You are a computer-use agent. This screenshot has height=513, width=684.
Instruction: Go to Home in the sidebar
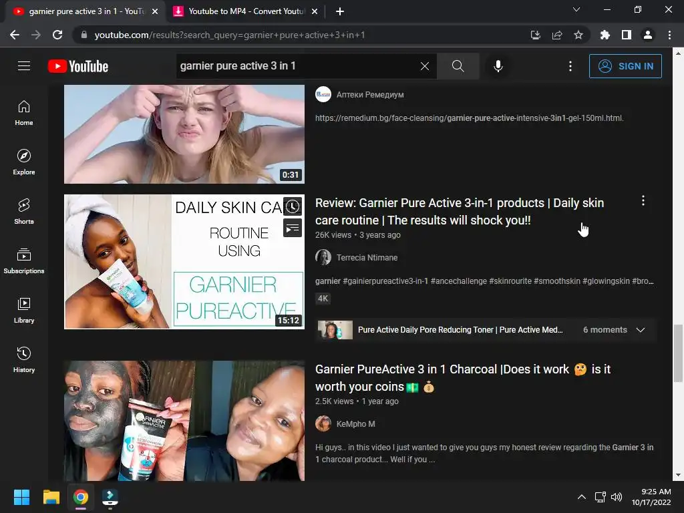pyautogui.click(x=24, y=113)
